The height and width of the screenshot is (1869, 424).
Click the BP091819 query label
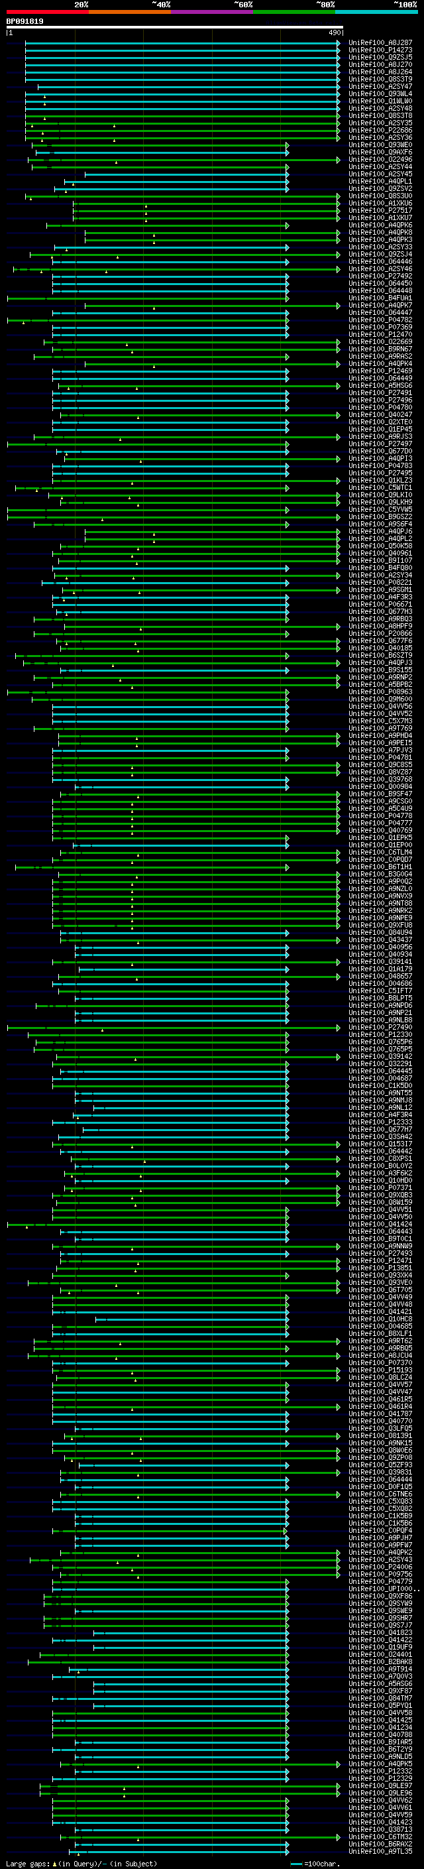(25, 21)
